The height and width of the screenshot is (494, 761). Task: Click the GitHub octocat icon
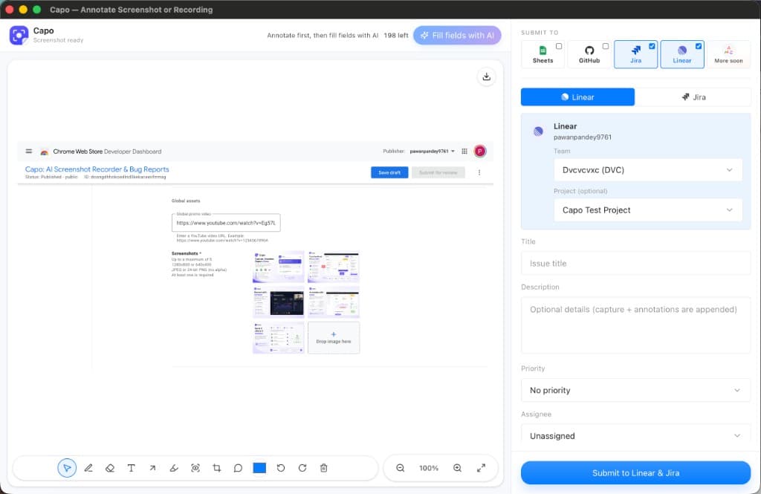(x=589, y=51)
